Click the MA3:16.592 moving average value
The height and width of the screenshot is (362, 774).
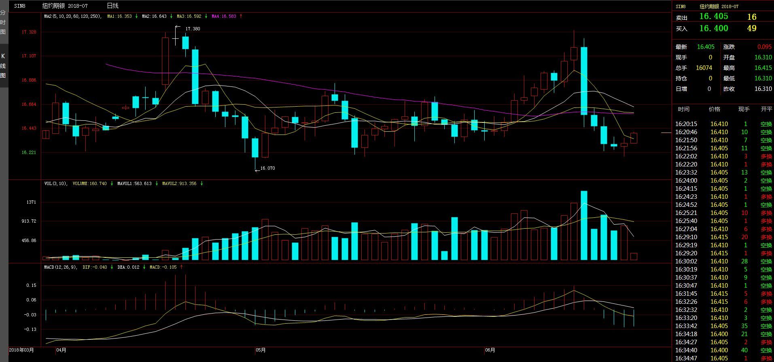pyautogui.click(x=189, y=16)
